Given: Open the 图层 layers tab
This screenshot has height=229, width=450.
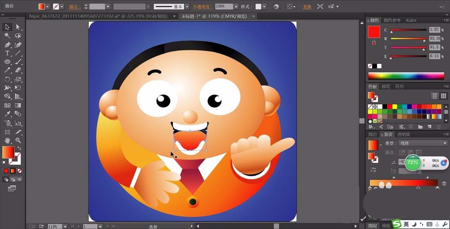Looking at the screenshot, I should pos(373,225).
